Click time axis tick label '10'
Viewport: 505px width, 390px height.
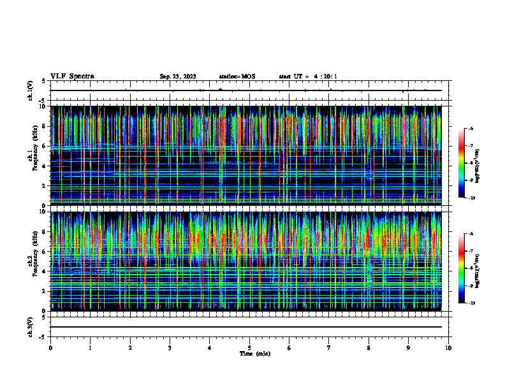point(448,348)
